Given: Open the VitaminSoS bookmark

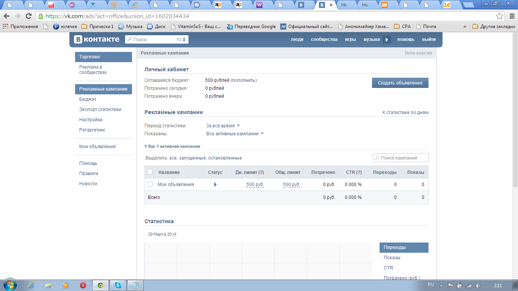Looking at the screenshot, I should pyautogui.click(x=196, y=27).
